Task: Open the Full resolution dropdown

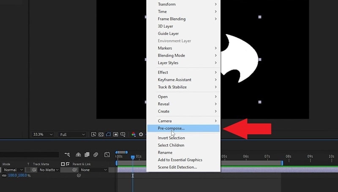Action: tap(72, 135)
